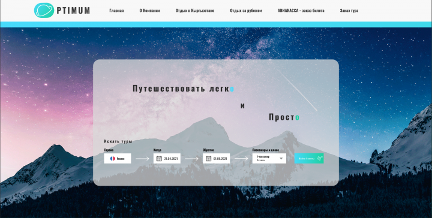Open the calendar icon in the Когда field
Screen dimensions: 432x218
159,159
